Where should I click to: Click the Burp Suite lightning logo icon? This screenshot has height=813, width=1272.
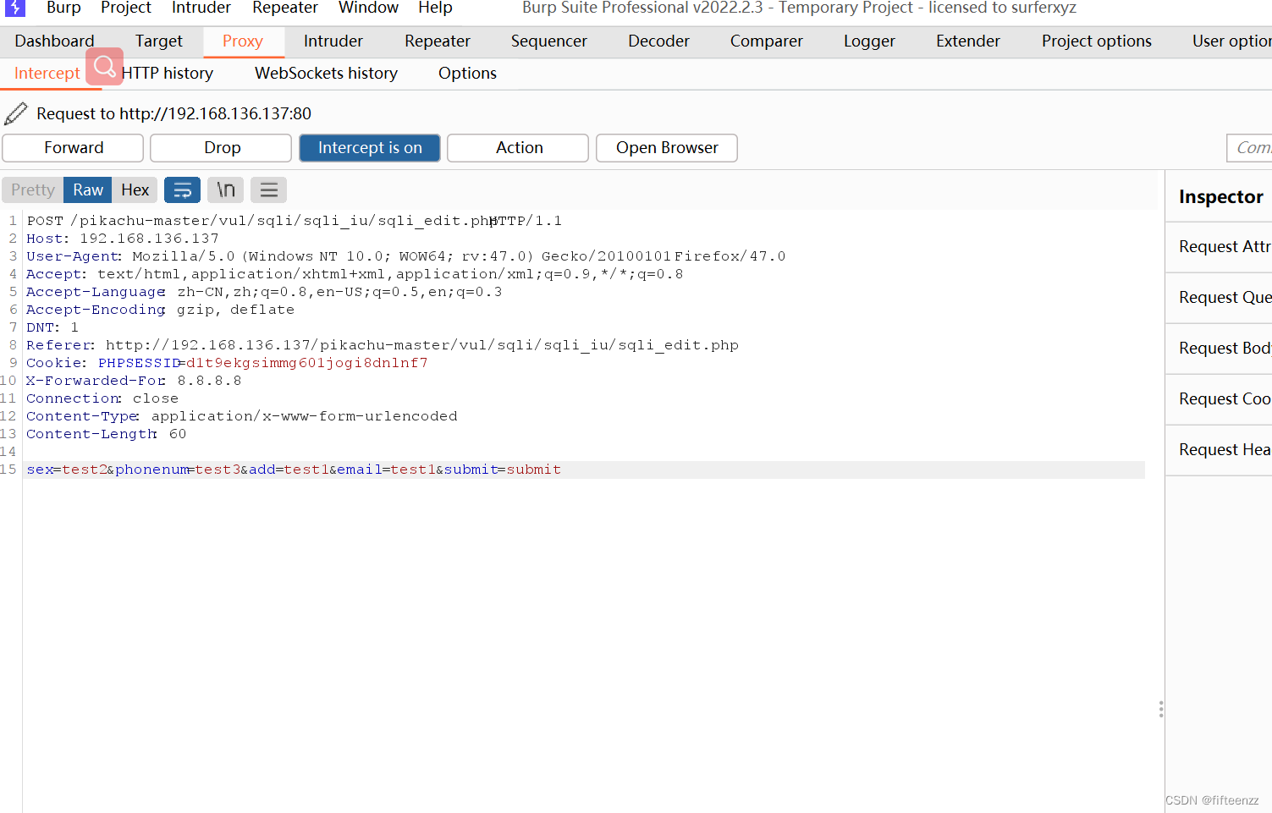click(x=15, y=8)
